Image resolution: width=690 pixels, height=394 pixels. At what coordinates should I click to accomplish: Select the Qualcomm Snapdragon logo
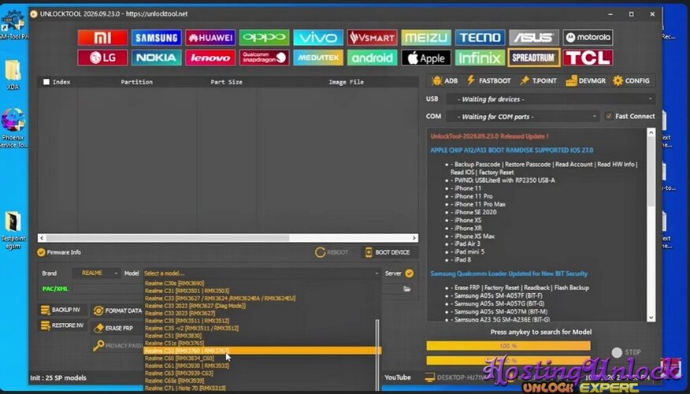tap(264, 58)
